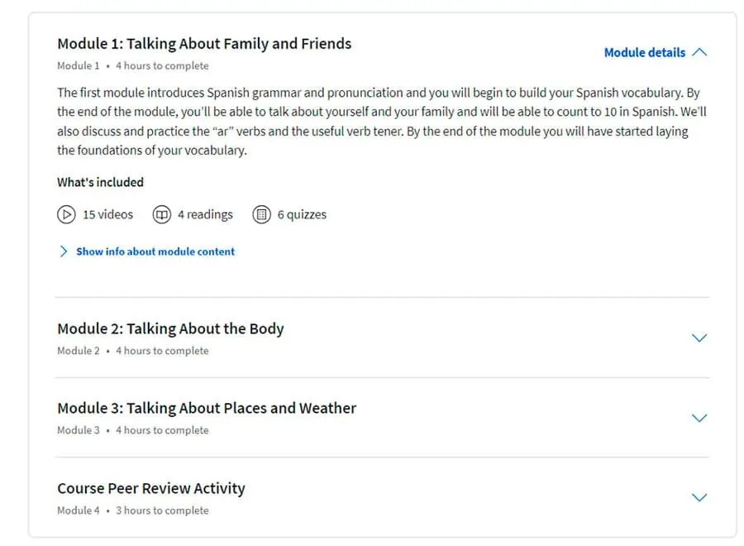Click the videos play icon
The height and width of the screenshot is (546, 744).
tap(66, 214)
